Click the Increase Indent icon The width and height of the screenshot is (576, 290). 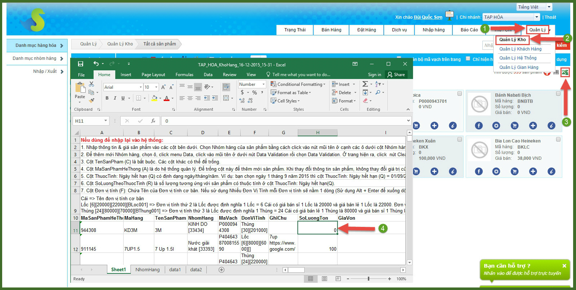(215, 98)
